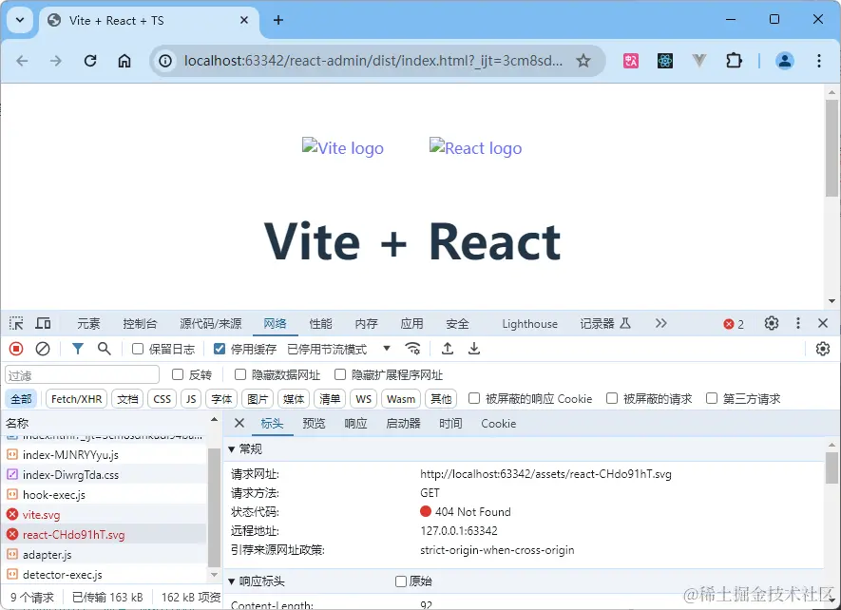Close the request details pane
This screenshot has width=841, height=610.
(x=239, y=424)
